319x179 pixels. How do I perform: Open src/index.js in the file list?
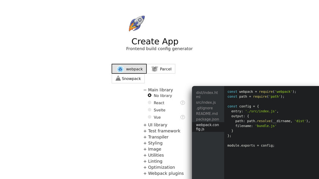(x=208, y=102)
